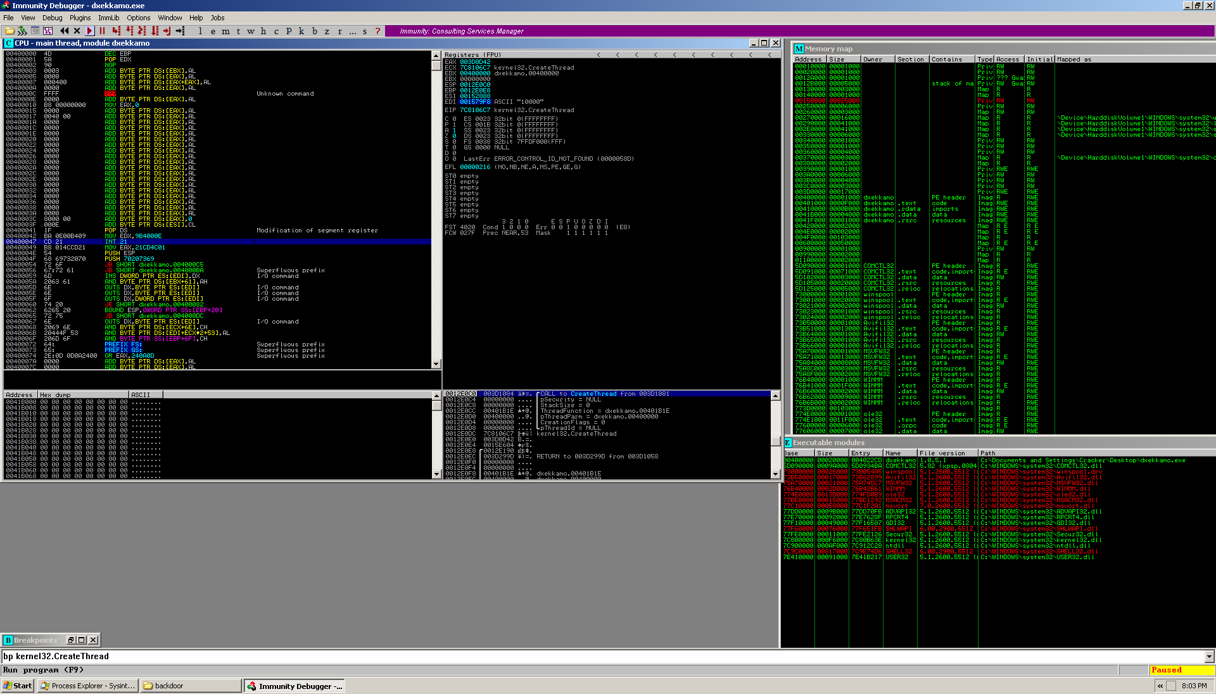
Task: Show References with 'r' button
Action: pyautogui.click(x=339, y=30)
